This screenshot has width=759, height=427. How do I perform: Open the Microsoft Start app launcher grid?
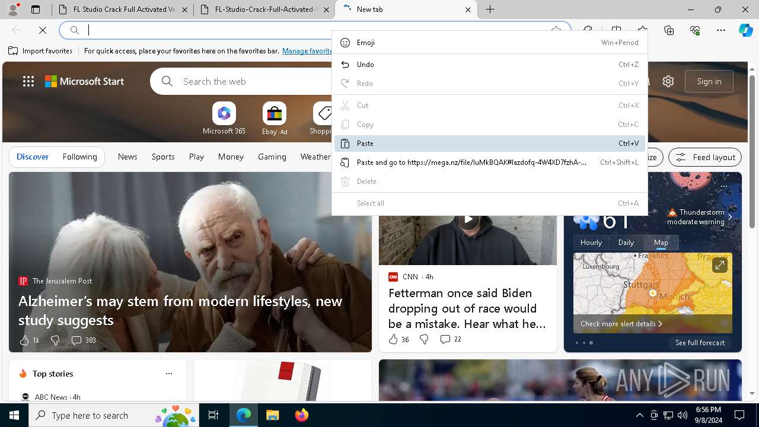click(x=28, y=81)
